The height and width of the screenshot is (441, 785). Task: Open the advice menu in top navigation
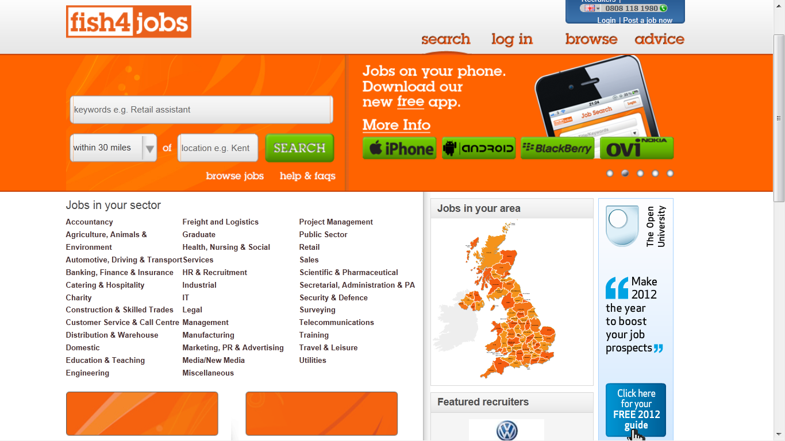coord(659,39)
